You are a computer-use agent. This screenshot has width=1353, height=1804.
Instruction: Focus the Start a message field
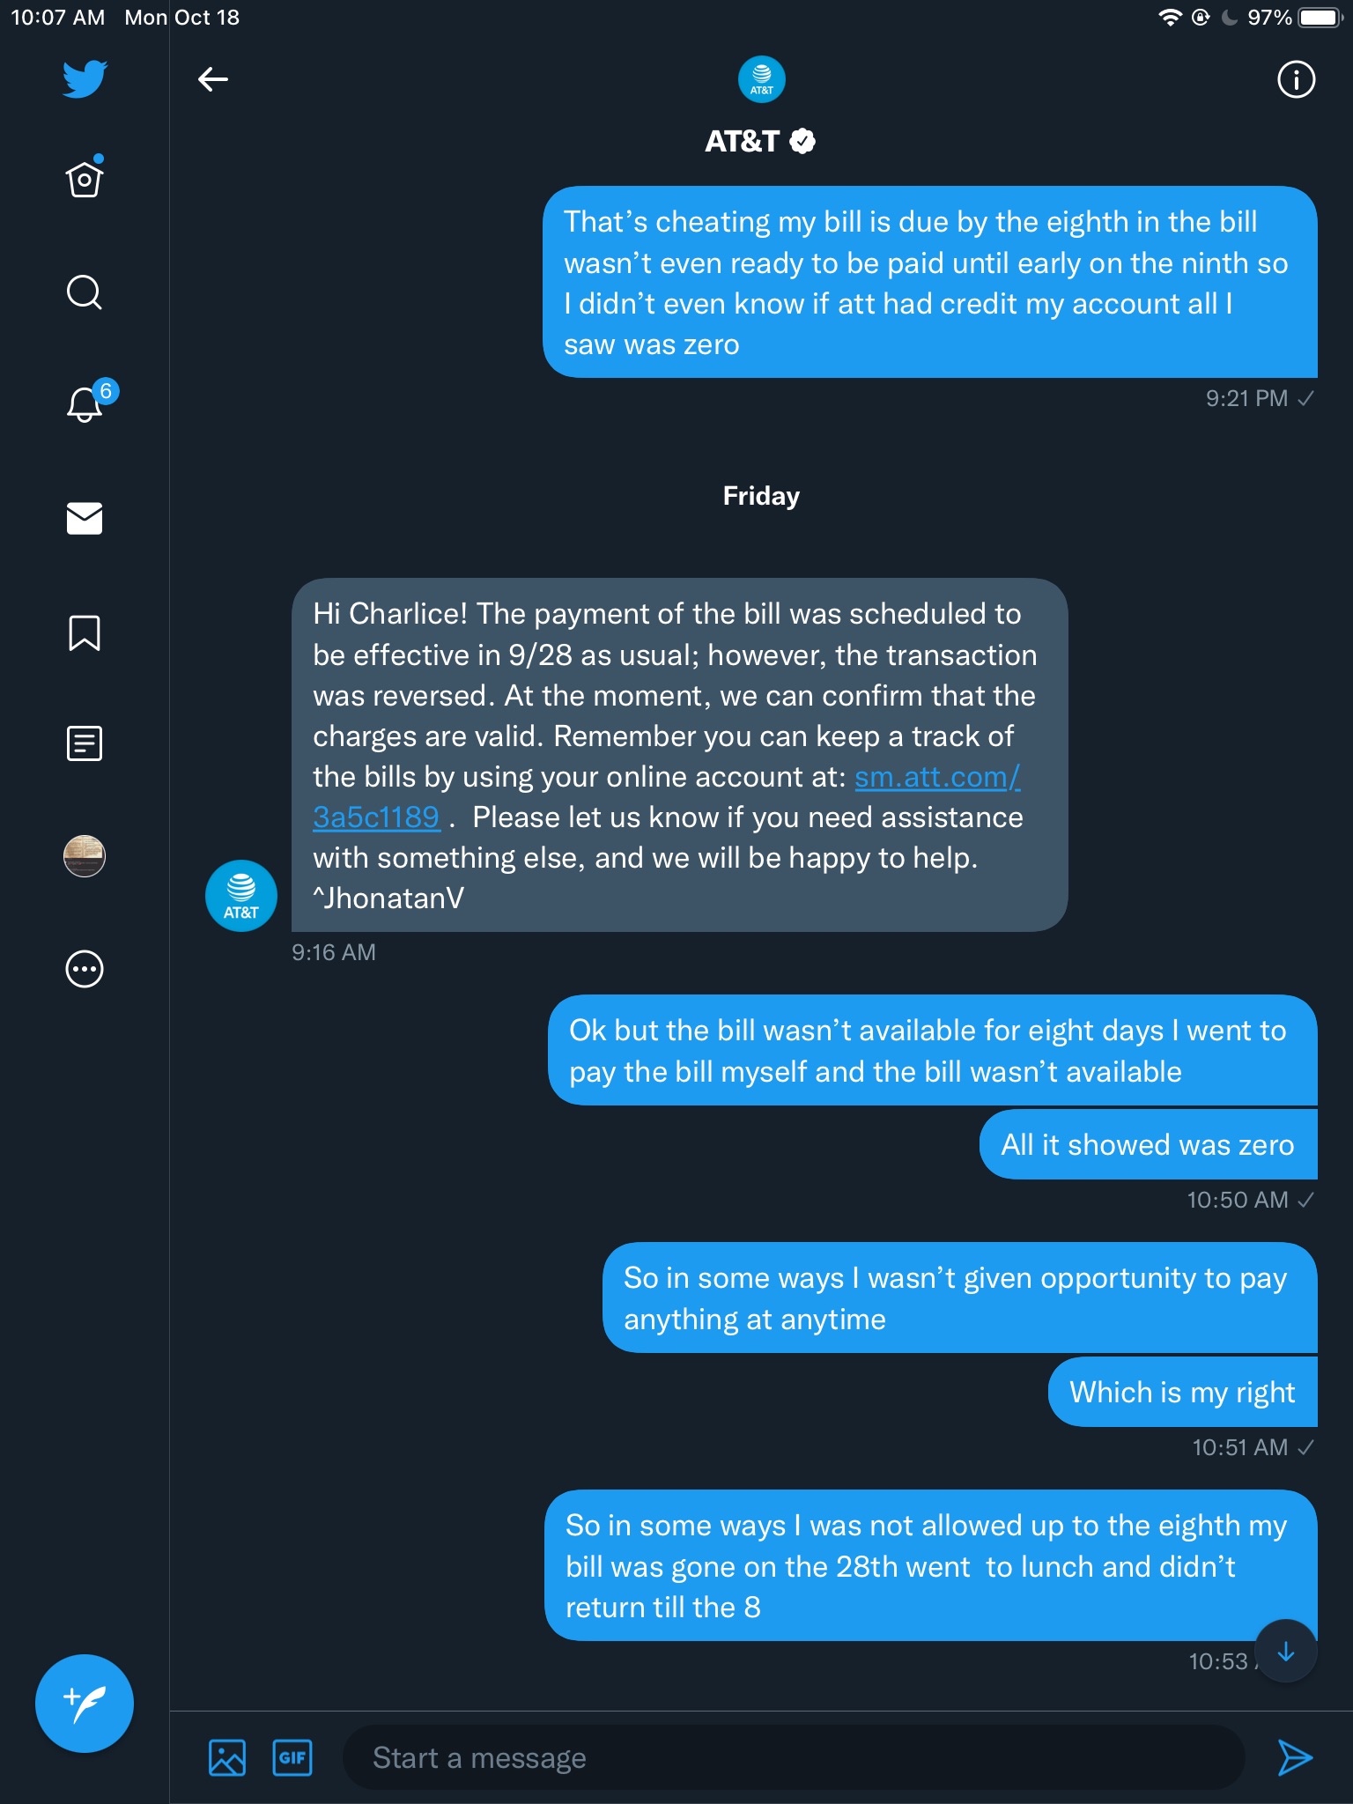pos(793,1758)
